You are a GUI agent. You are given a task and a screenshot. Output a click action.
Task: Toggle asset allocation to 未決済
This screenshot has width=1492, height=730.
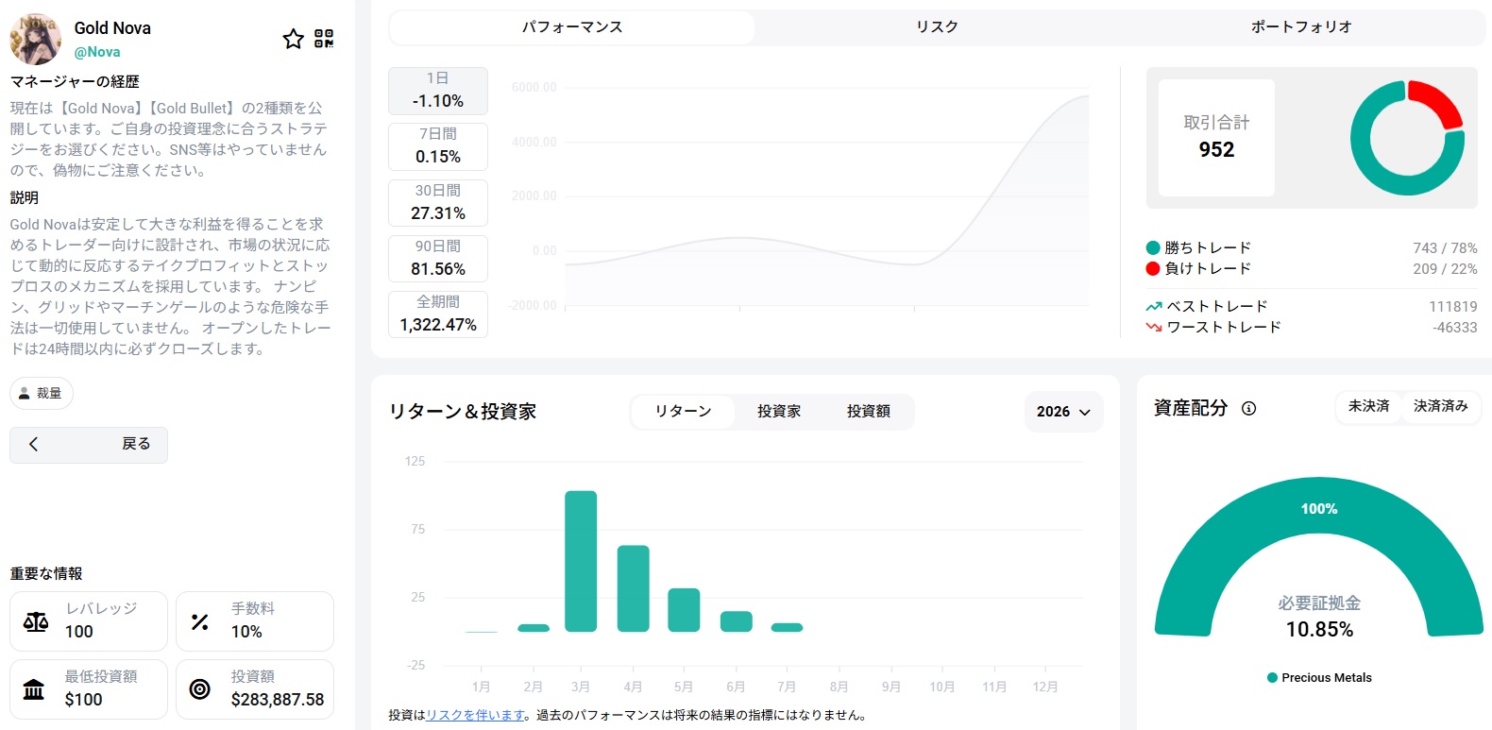pos(1368,407)
